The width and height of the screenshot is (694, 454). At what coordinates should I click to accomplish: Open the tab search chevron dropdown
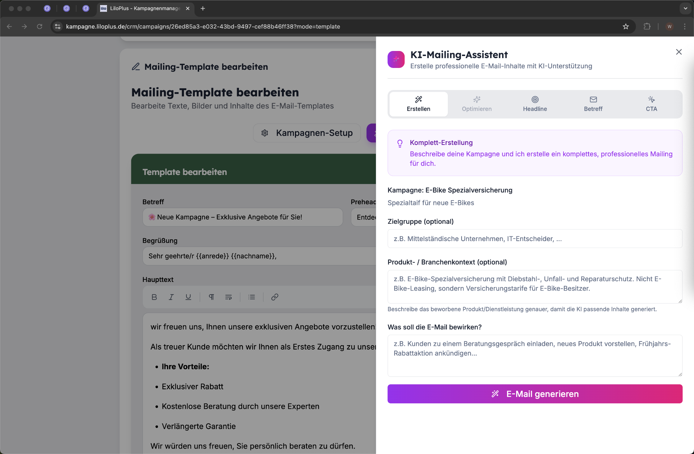click(685, 8)
